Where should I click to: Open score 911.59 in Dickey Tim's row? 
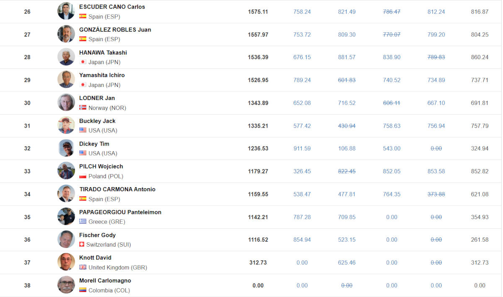coord(302,148)
